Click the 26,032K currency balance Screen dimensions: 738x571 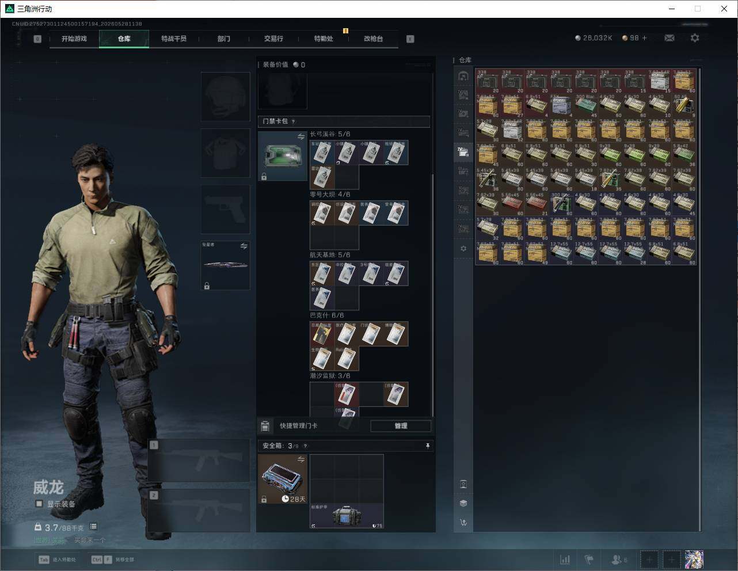(x=594, y=38)
